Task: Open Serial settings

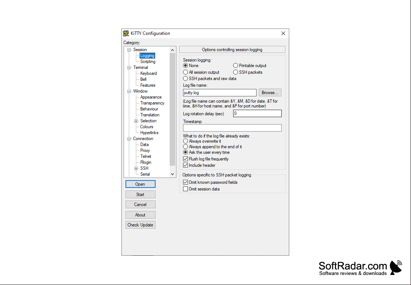Action: pyautogui.click(x=145, y=174)
